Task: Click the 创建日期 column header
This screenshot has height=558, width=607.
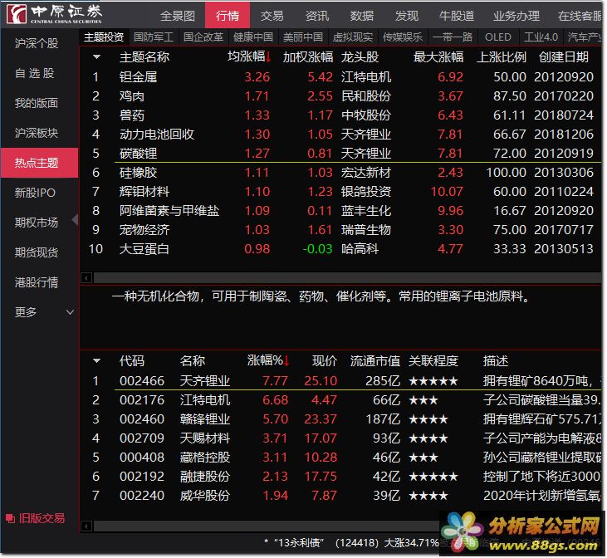Action: 564,57
